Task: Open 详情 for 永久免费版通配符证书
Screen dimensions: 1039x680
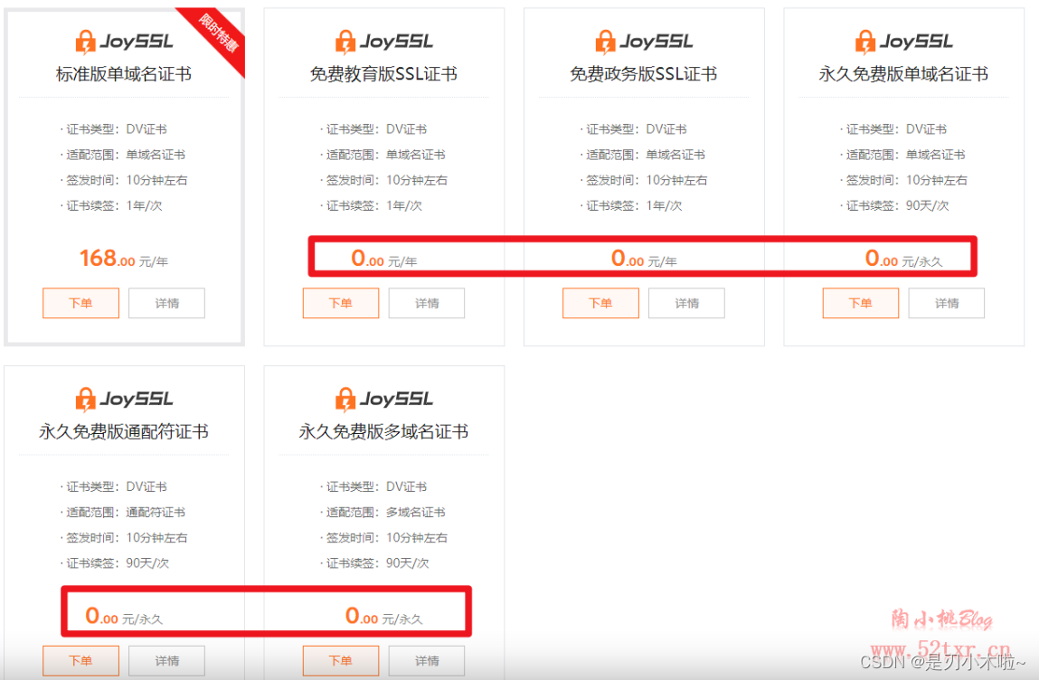Action: click(167, 661)
